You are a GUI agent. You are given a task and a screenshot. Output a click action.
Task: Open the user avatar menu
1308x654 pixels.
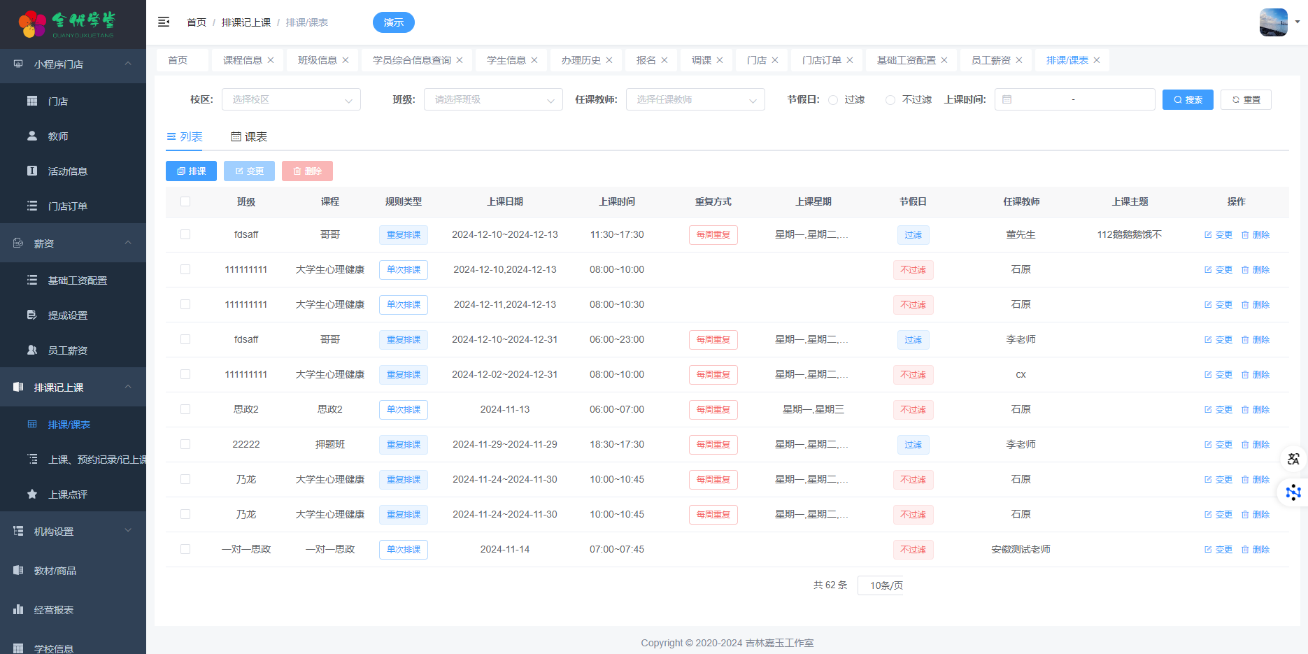(1274, 22)
